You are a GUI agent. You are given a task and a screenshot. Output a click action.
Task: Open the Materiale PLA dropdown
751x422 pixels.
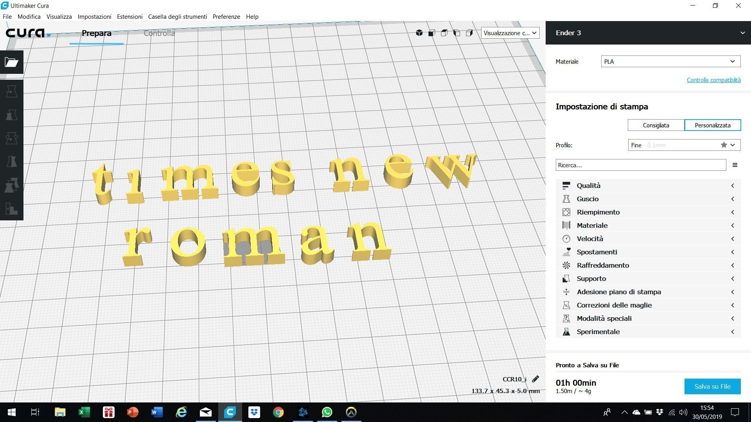tap(670, 61)
